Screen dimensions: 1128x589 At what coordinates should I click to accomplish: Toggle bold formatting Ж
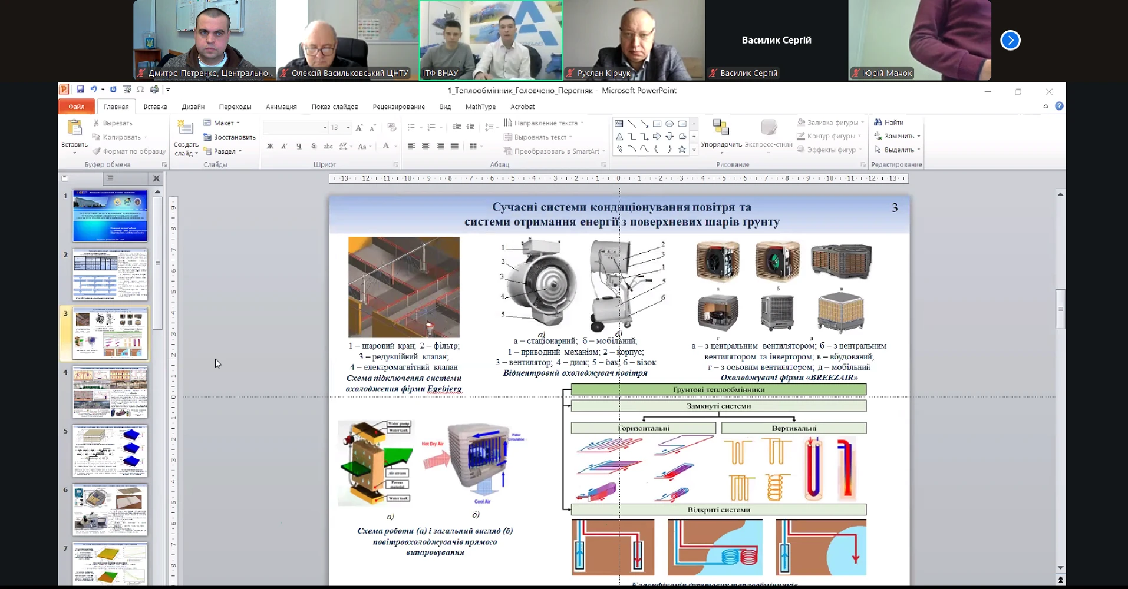[x=270, y=146]
